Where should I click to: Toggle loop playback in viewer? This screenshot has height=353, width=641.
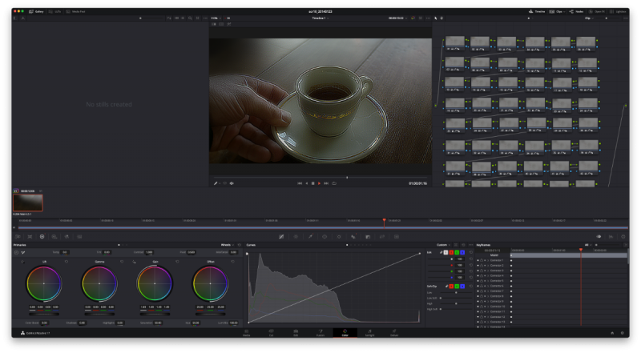(x=334, y=183)
